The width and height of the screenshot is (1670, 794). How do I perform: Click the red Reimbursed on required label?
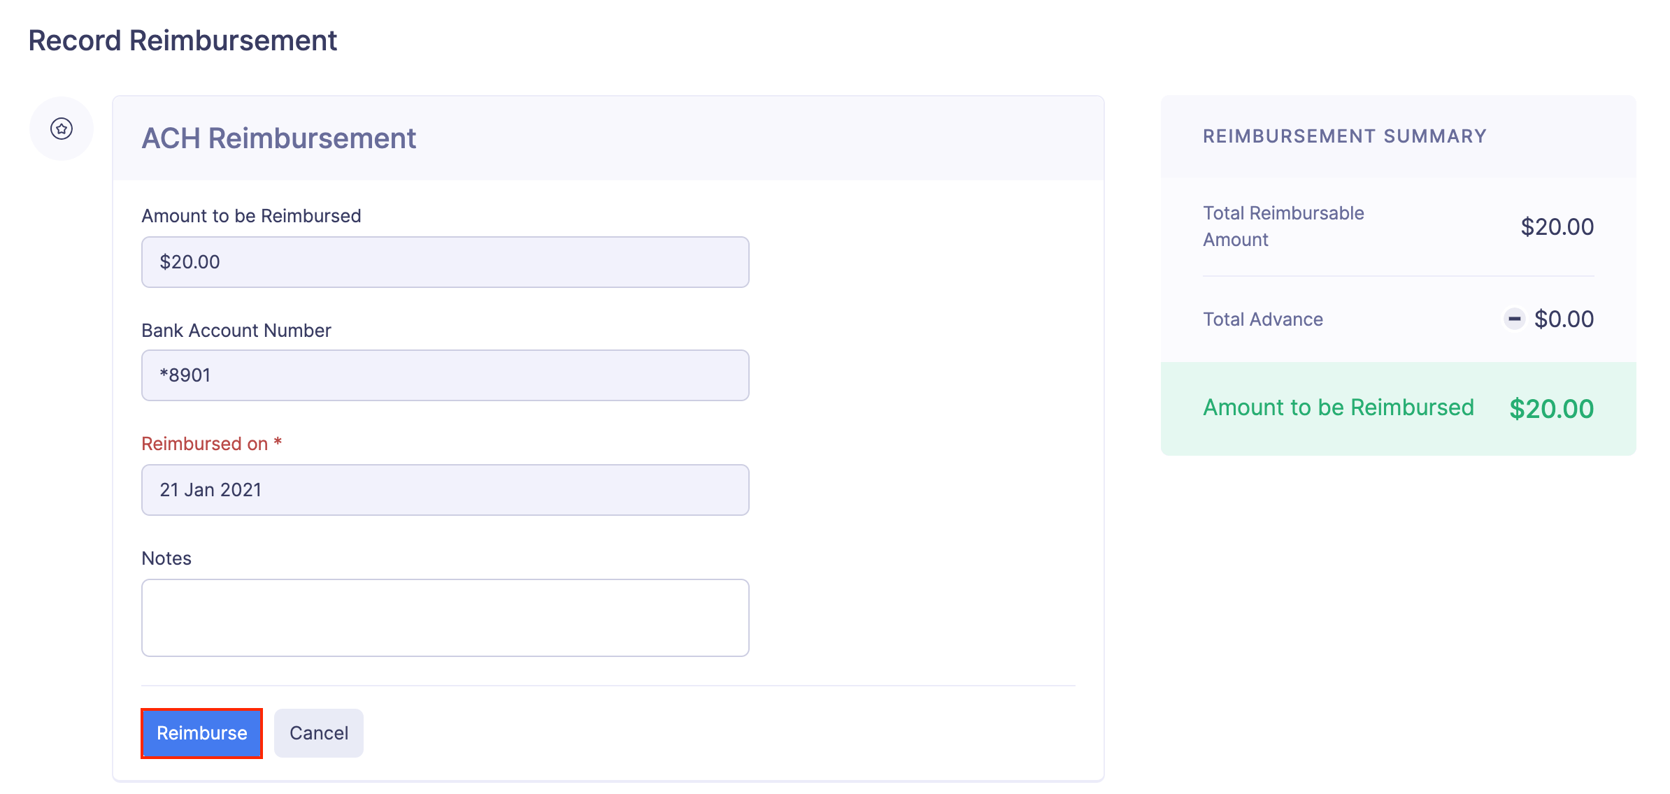point(211,444)
